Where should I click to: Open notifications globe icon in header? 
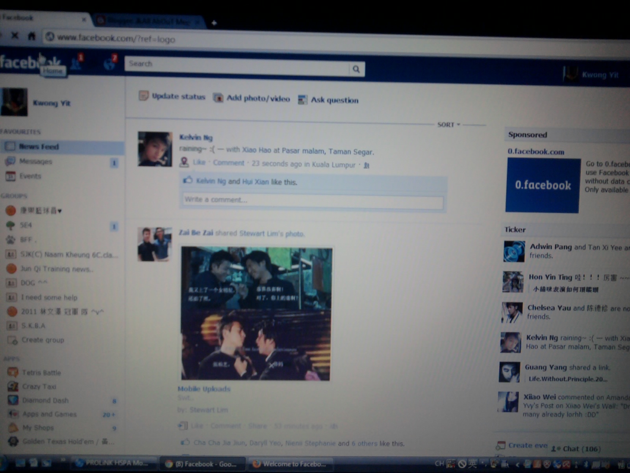pyautogui.click(x=109, y=63)
